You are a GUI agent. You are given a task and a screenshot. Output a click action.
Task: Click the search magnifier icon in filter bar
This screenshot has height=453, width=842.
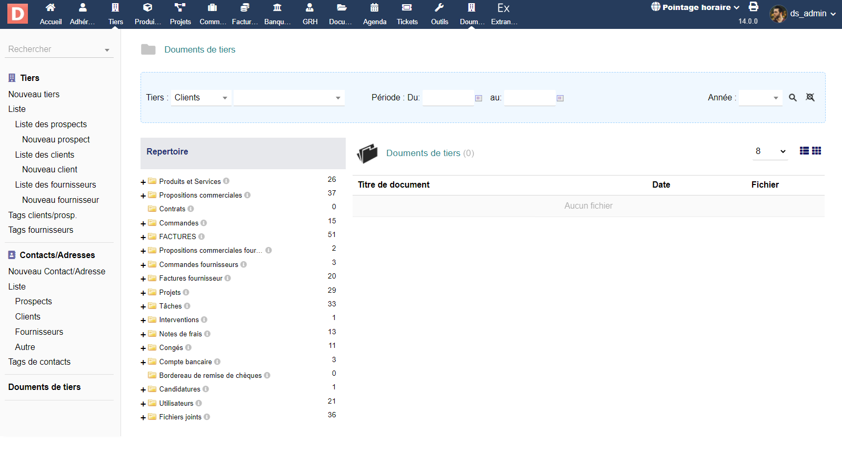[x=793, y=98]
